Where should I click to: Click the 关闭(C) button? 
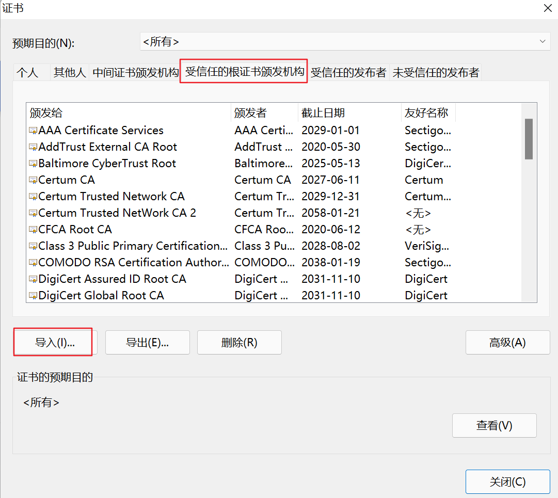click(507, 482)
